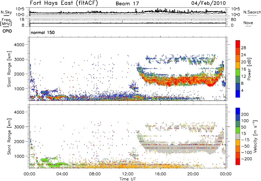This screenshot has width=261, height=181.
Task: Click the date '04/Feb/2010'
Action: pyautogui.click(x=208, y=3)
